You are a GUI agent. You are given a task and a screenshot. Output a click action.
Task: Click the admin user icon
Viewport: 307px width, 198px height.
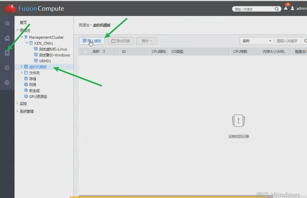(x=293, y=9)
